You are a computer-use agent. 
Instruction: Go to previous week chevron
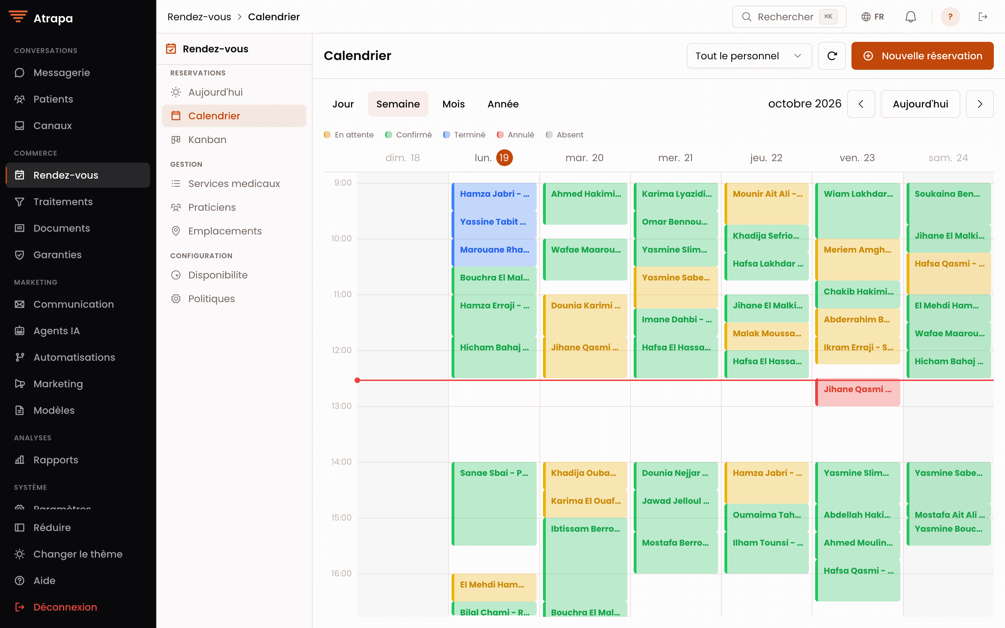pyautogui.click(x=861, y=104)
